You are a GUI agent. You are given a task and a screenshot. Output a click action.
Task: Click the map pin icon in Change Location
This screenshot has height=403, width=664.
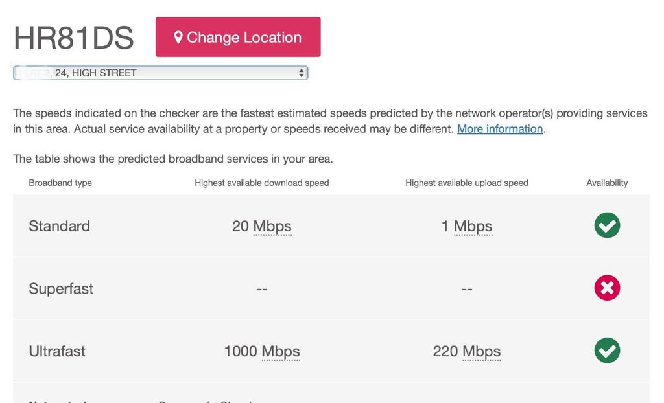tap(178, 37)
